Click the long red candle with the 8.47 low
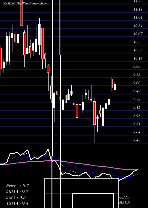The height and width of the screenshot is (208, 148). pos(94,113)
